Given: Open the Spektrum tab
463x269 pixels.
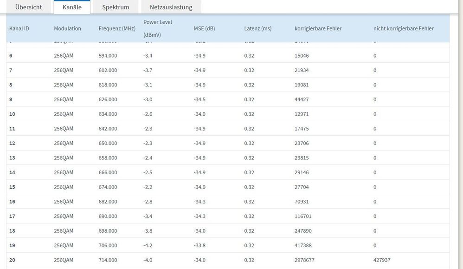Looking at the screenshot, I should [116, 7].
